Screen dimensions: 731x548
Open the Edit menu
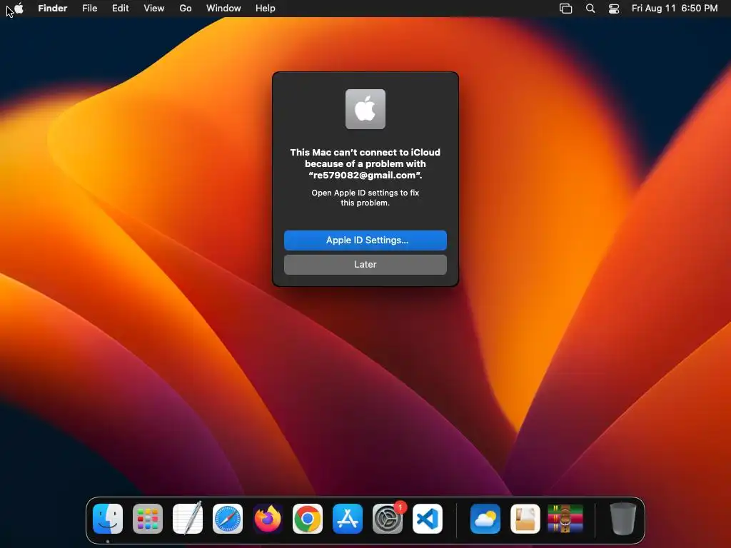coord(120,9)
